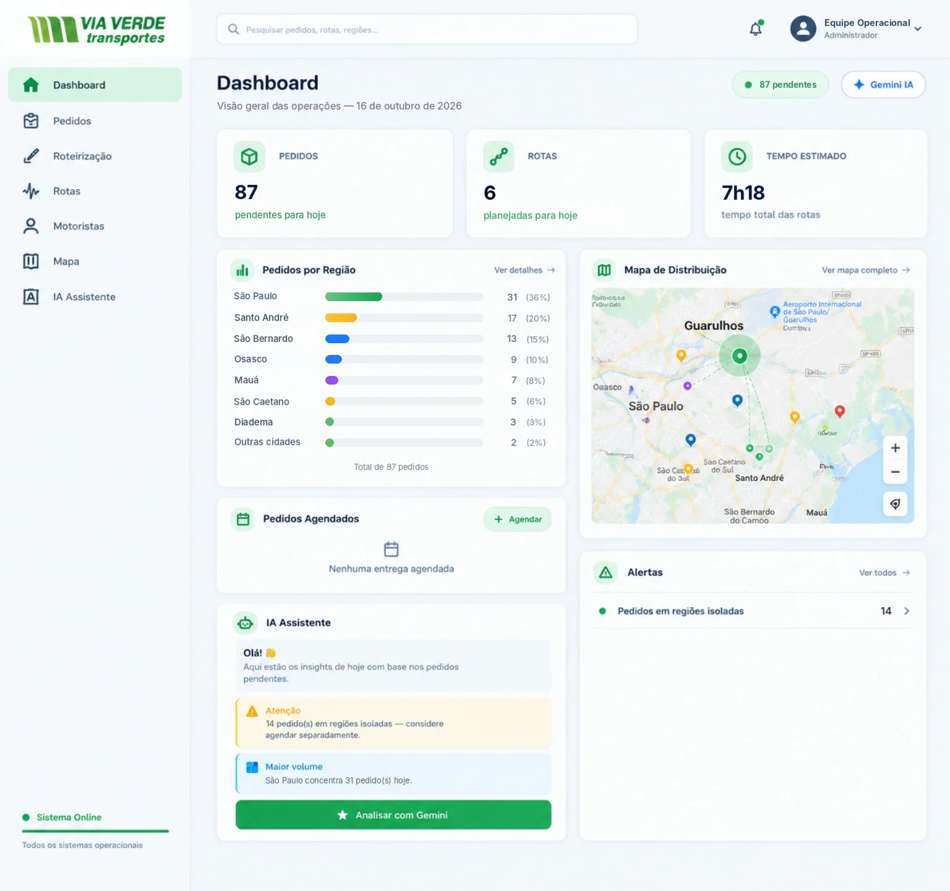Open the Ver mapa completo link
950x891 pixels.
866,270
